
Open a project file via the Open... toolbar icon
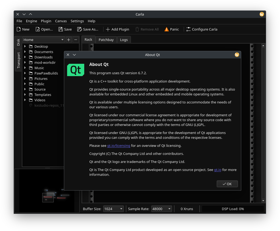coord(37,29)
